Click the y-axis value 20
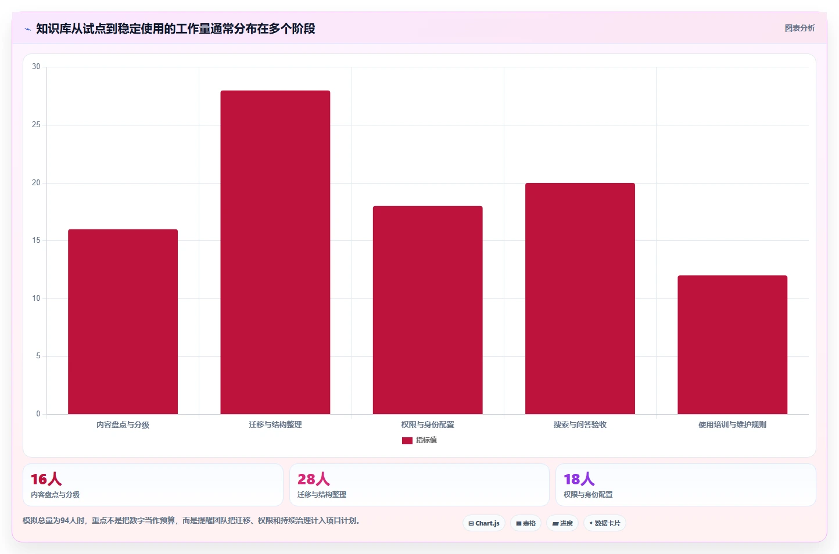Screen dimensions: 839x554 click(x=36, y=183)
